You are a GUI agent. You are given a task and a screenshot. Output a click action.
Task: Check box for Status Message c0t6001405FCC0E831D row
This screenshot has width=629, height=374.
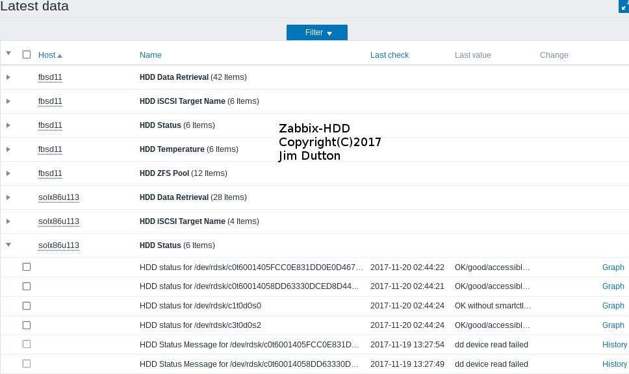point(27,344)
